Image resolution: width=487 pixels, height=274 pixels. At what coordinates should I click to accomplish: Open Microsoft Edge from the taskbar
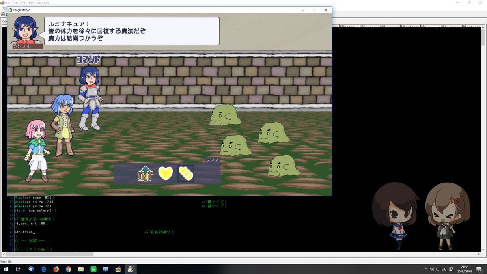coord(43,269)
